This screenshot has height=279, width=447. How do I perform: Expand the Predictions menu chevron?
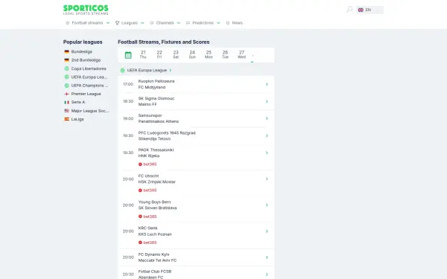coord(218,23)
